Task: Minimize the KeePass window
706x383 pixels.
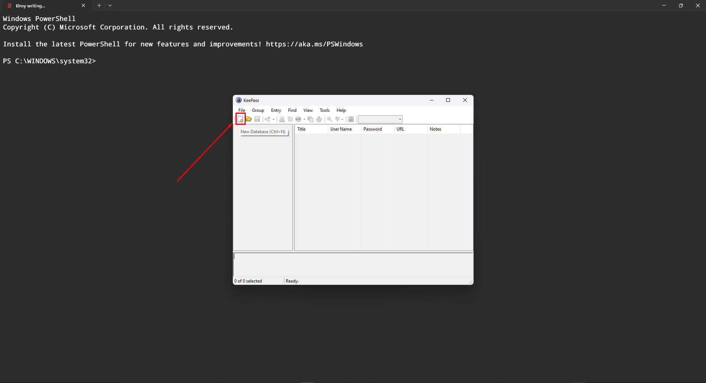Action: click(x=432, y=100)
